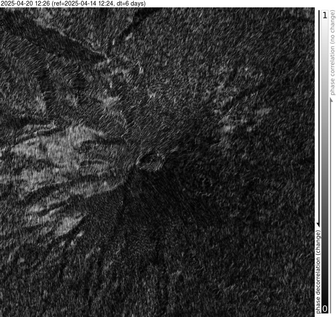336x317 pixels.
Task: Click the 'phase correlation (no change)' label
Action: pyautogui.click(x=333, y=53)
